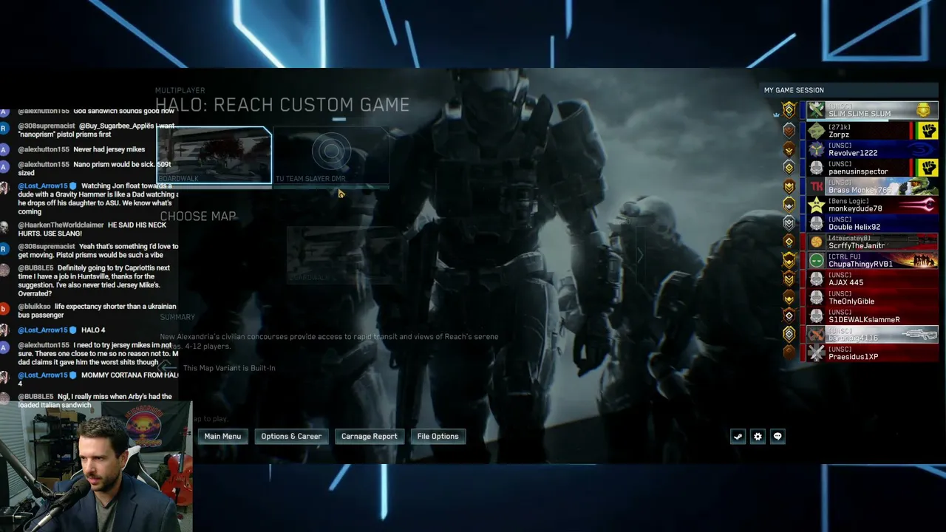Image resolution: width=946 pixels, height=532 pixels.
Task: Open Options & Career
Action: coord(291,437)
